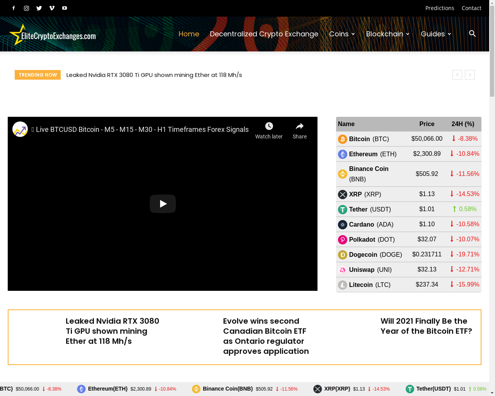
Task: Sort table by Name column header
Action: click(346, 124)
